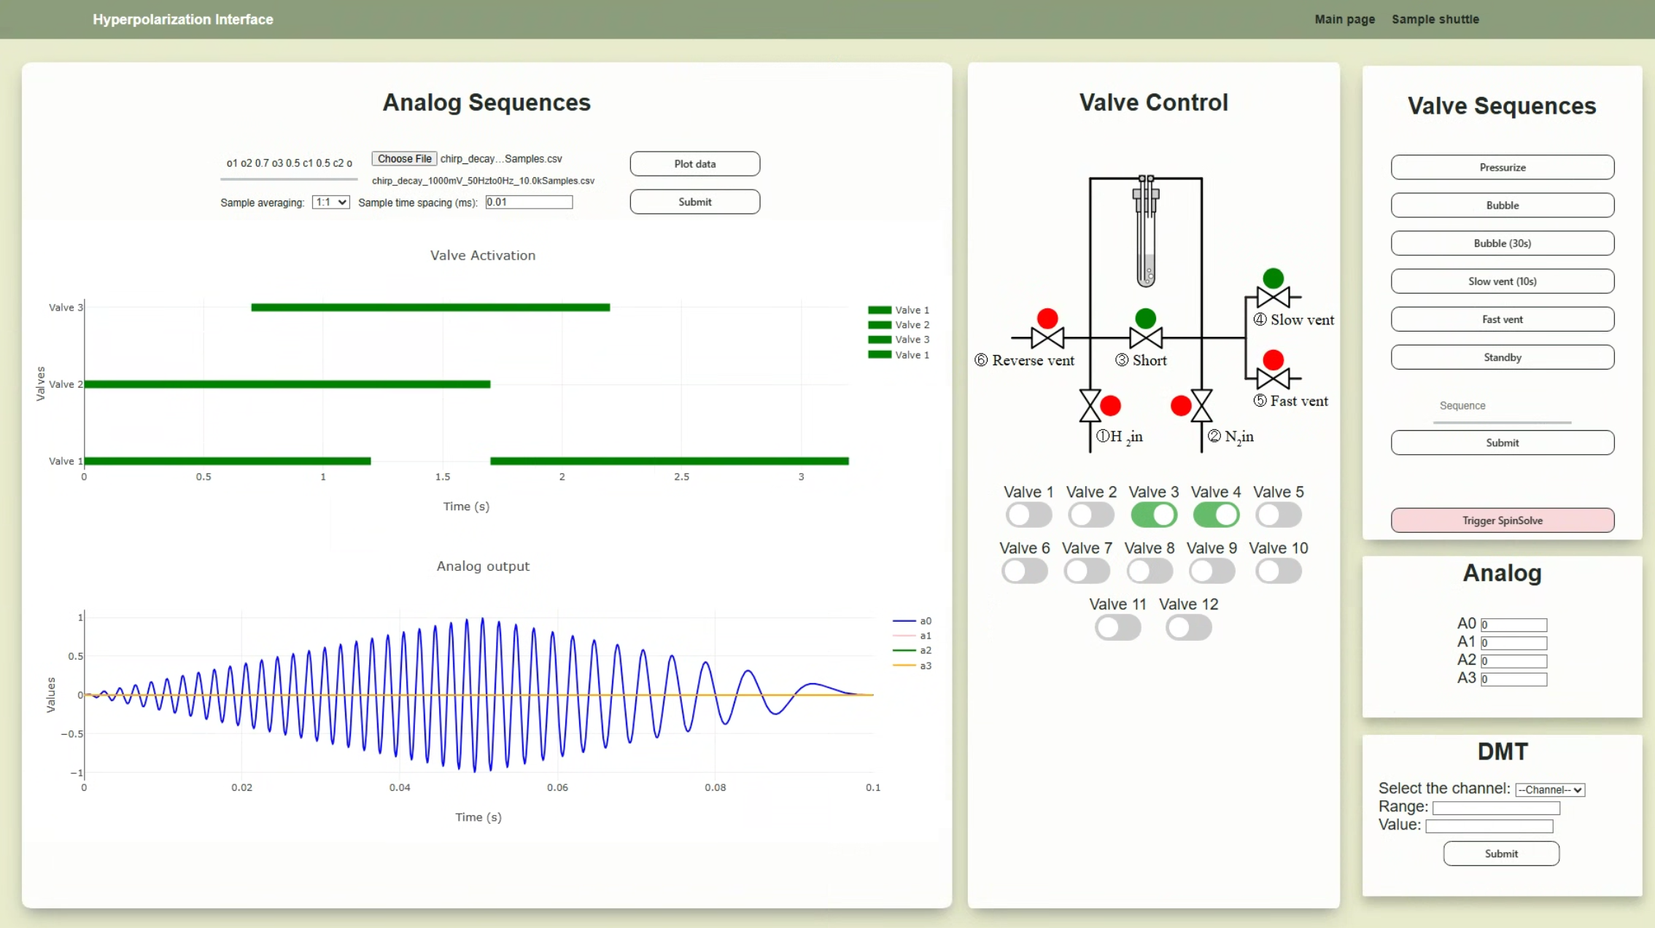Turn off the Valve 3 switch
The width and height of the screenshot is (1655, 928).
point(1153,515)
